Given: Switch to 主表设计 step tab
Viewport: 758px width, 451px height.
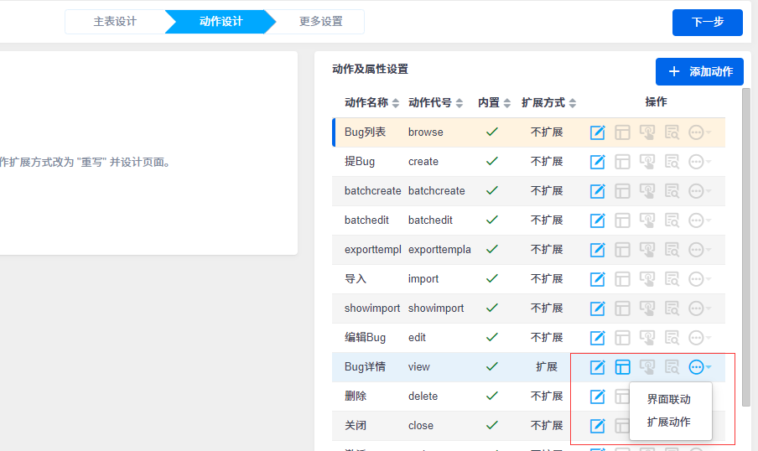Looking at the screenshot, I should point(115,22).
